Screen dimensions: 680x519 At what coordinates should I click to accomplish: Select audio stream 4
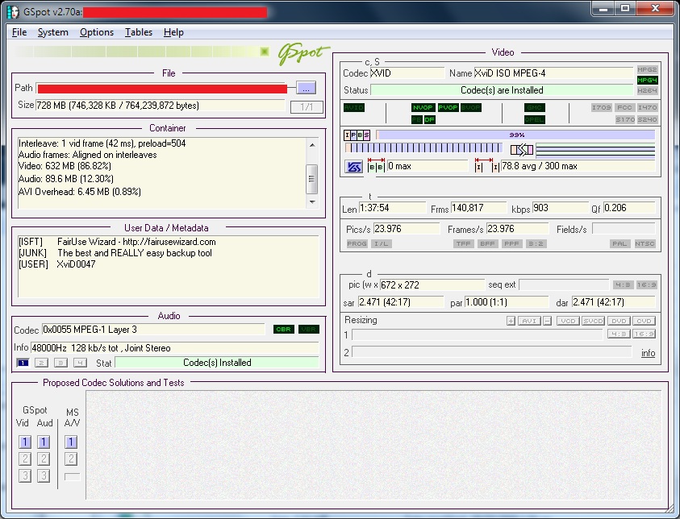80,363
